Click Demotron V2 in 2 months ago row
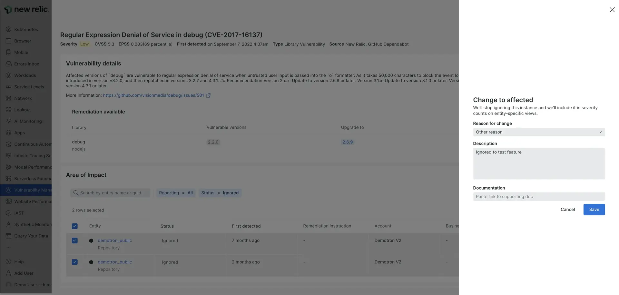Screen dimensions: 619x295 point(388,262)
